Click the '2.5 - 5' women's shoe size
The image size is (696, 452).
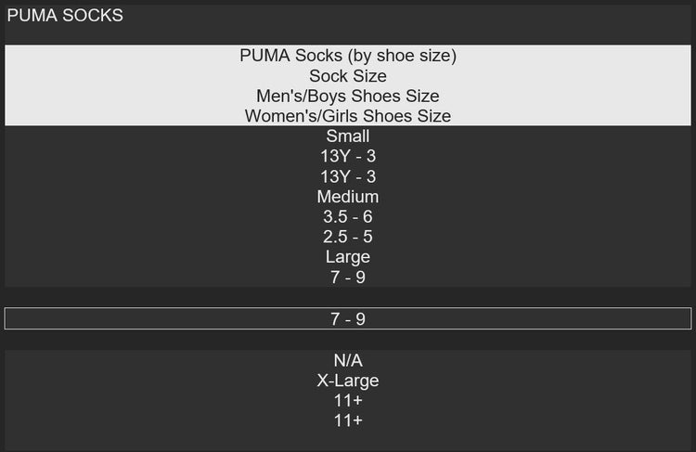[348, 237]
